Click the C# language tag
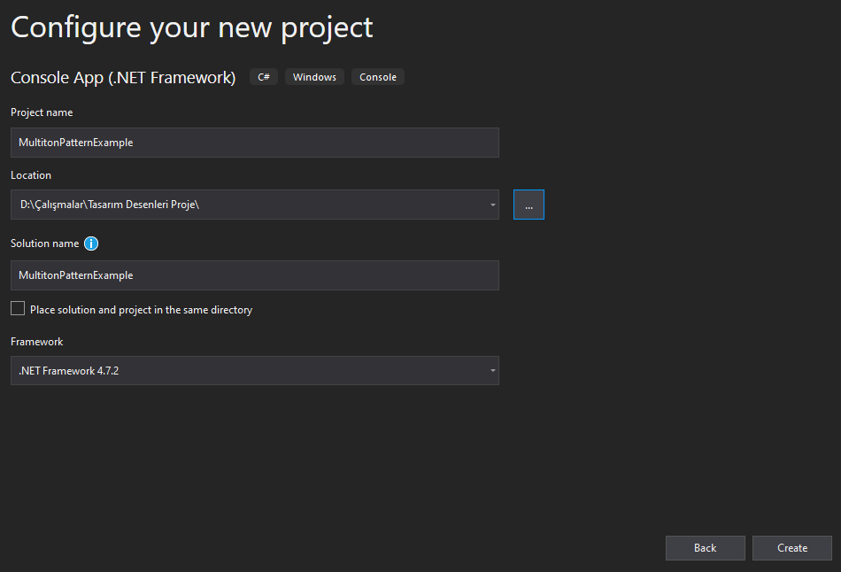This screenshot has height=572, width=841. point(263,77)
